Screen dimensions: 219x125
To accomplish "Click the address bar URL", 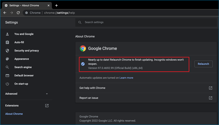I will coord(59,13).
